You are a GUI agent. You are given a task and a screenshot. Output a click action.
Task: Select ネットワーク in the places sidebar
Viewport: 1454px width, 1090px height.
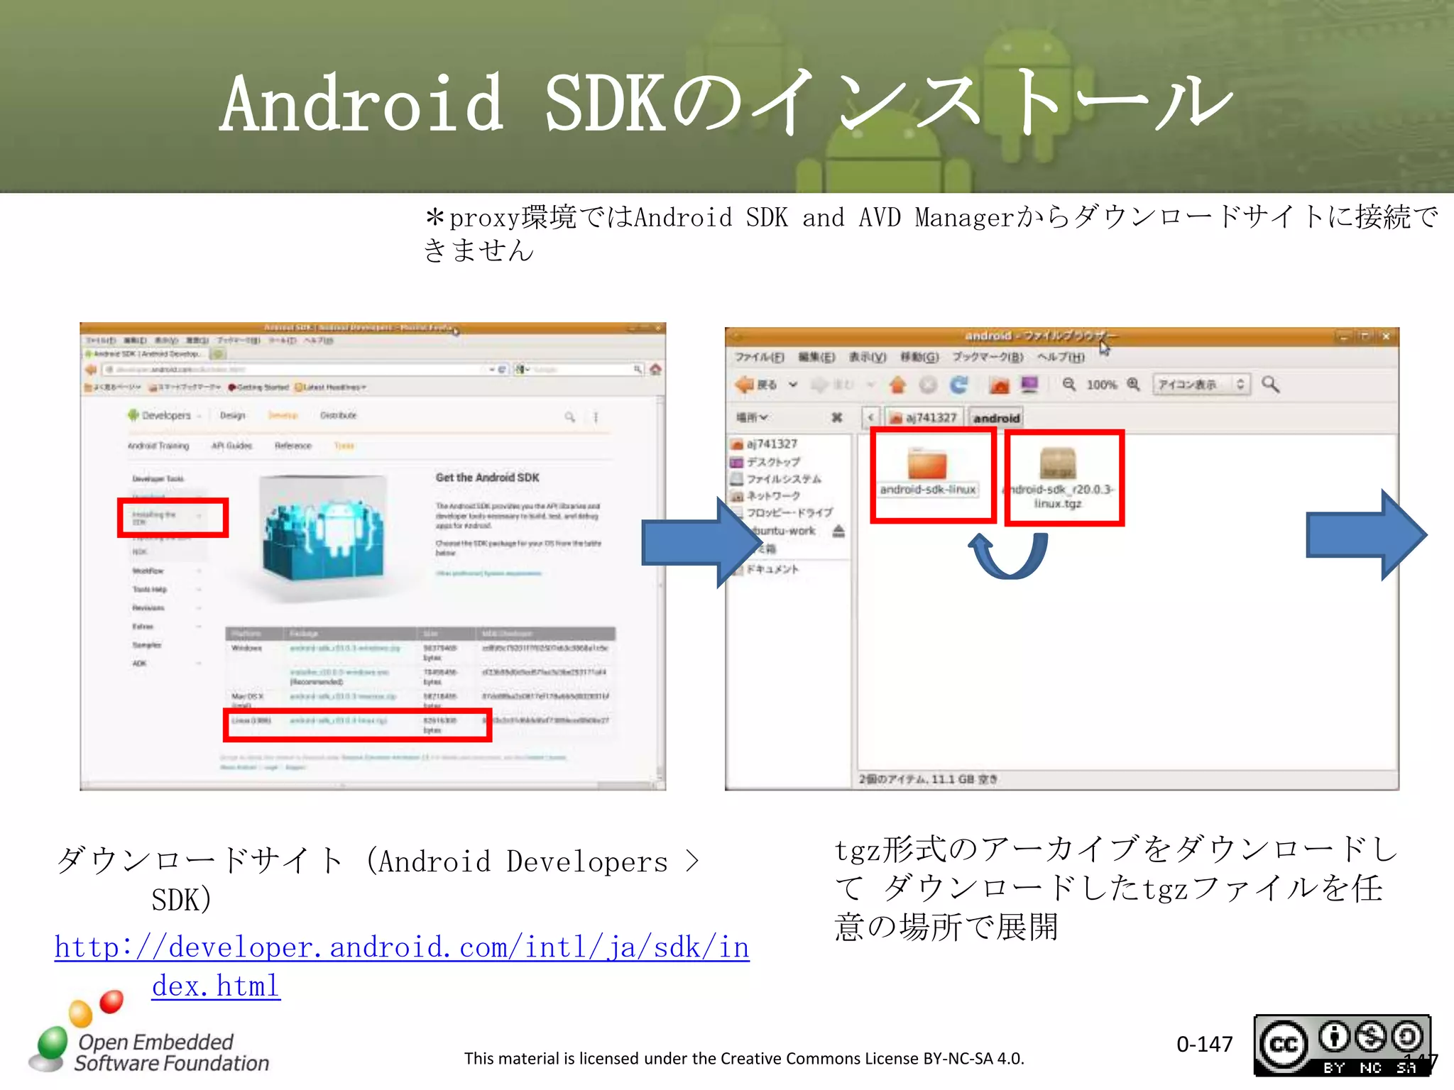pyautogui.click(x=765, y=496)
